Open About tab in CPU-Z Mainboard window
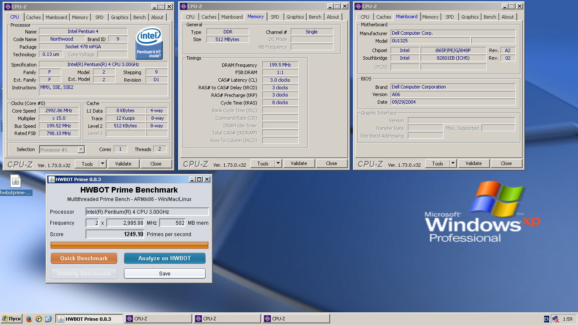 click(x=508, y=17)
